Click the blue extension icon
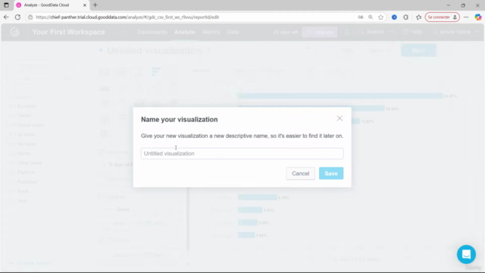Screen dimensions: 485x273 [394, 17]
